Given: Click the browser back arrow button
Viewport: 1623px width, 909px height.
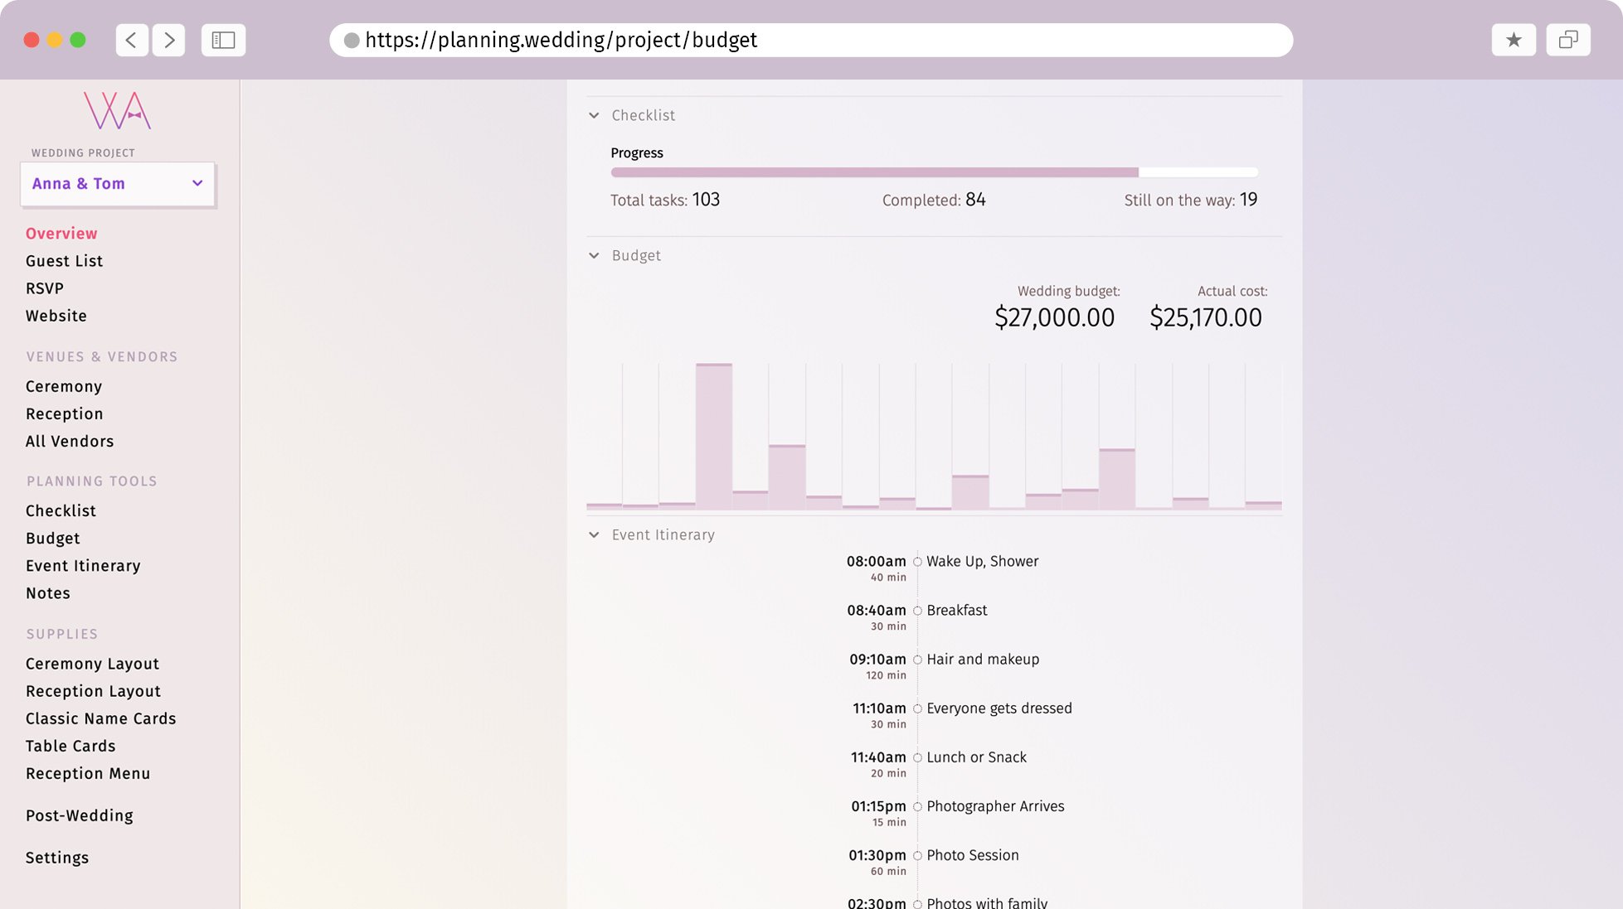Looking at the screenshot, I should 131,40.
